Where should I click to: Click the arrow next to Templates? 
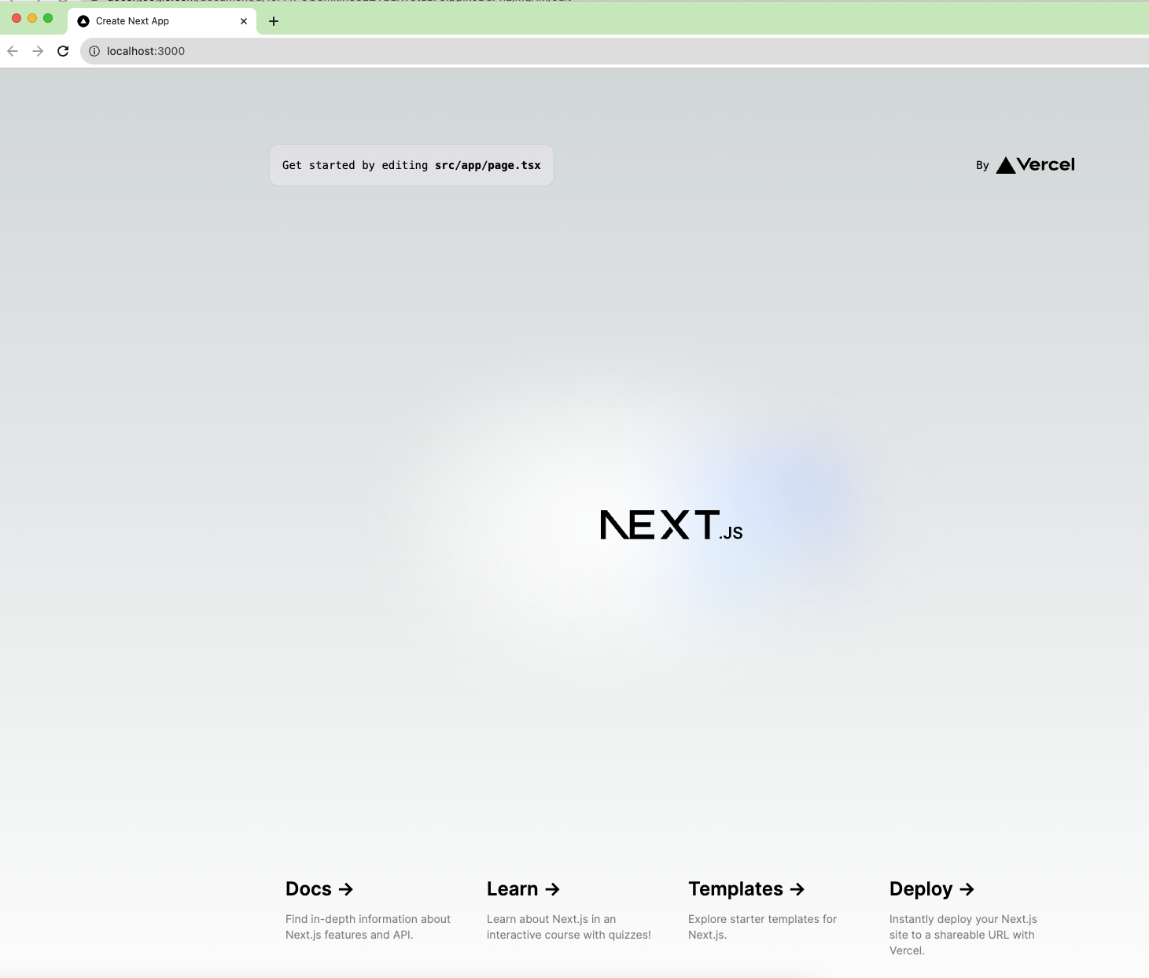(797, 889)
